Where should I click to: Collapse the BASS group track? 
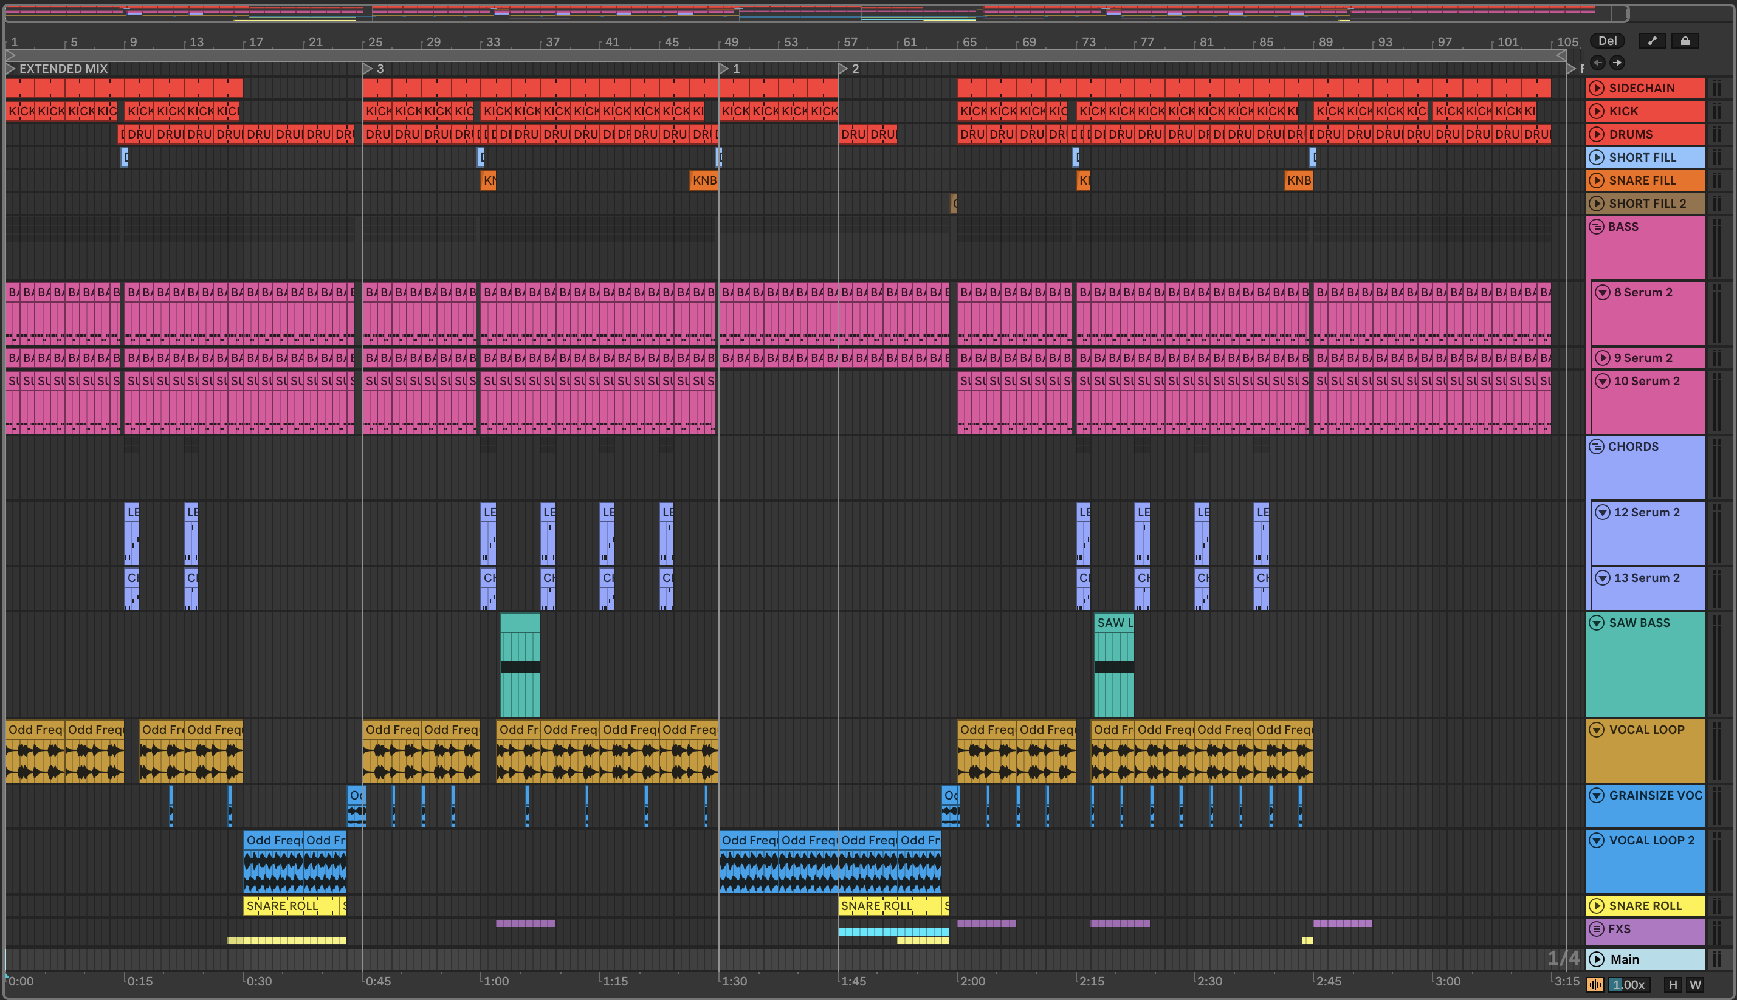click(1596, 227)
